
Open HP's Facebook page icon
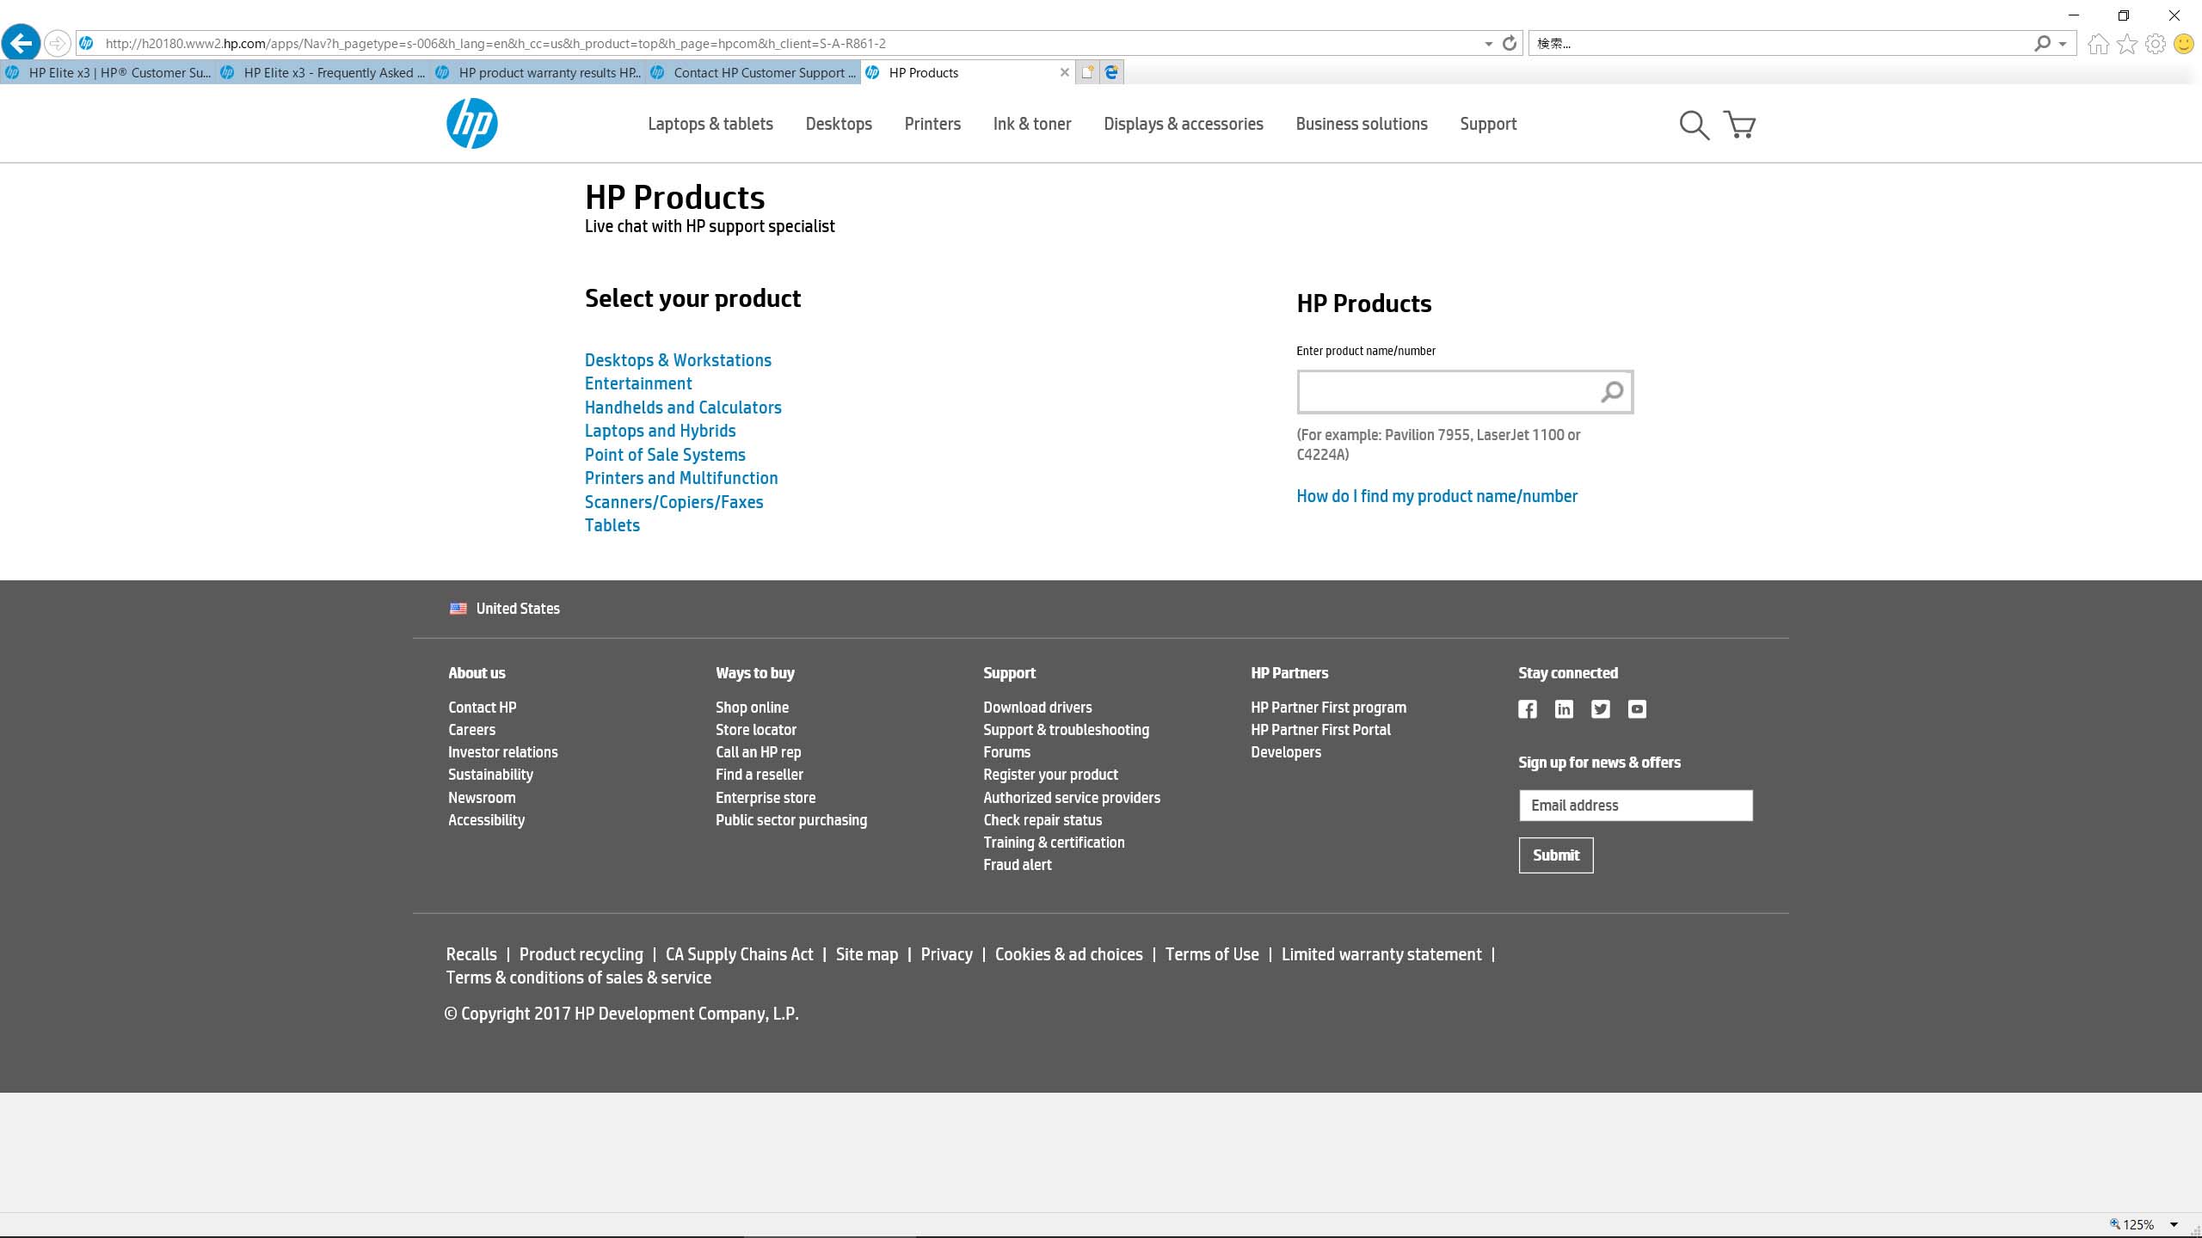(1528, 709)
